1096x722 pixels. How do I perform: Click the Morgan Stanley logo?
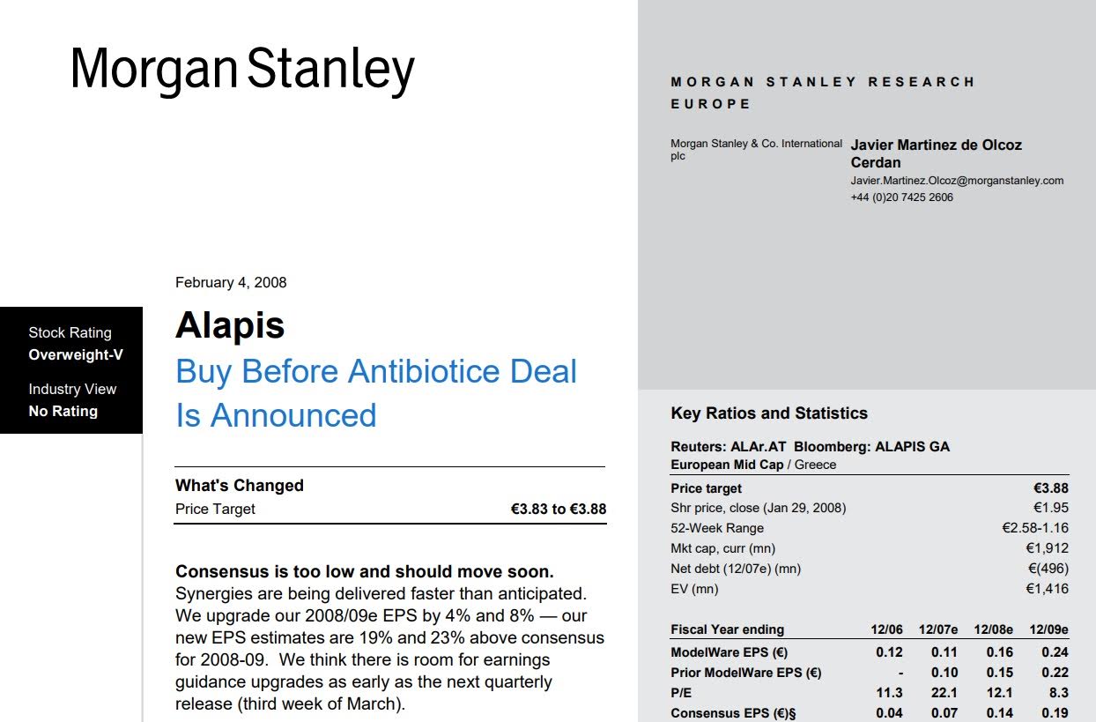(x=242, y=69)
